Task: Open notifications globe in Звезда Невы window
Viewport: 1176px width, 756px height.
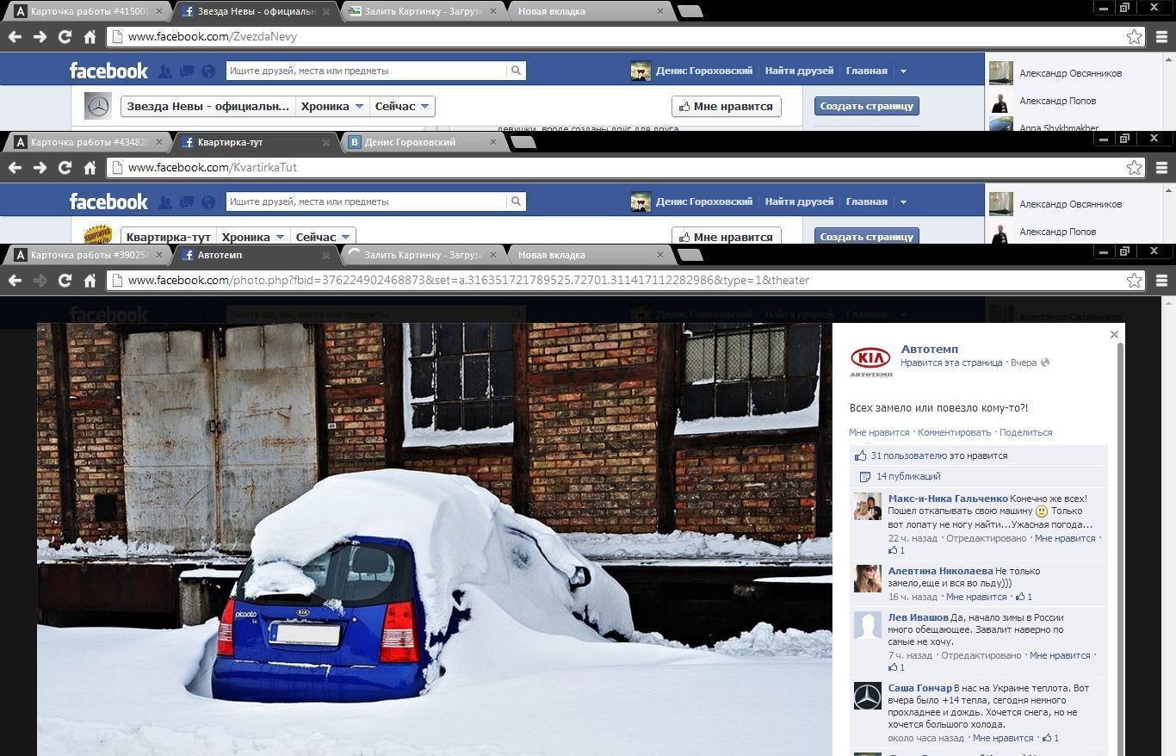Action: coord(207,71)
